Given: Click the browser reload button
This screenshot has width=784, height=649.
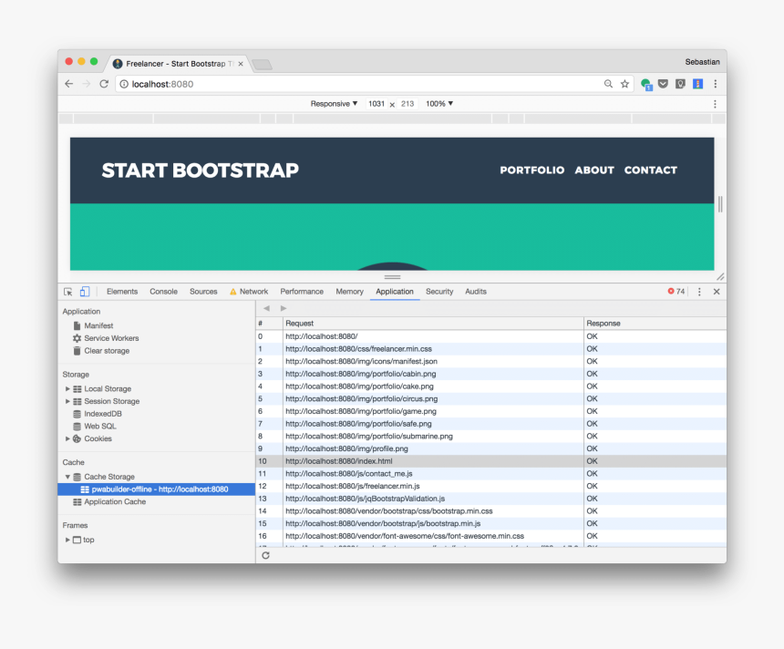Looking at the screenshot, I should tap(104, 84).
